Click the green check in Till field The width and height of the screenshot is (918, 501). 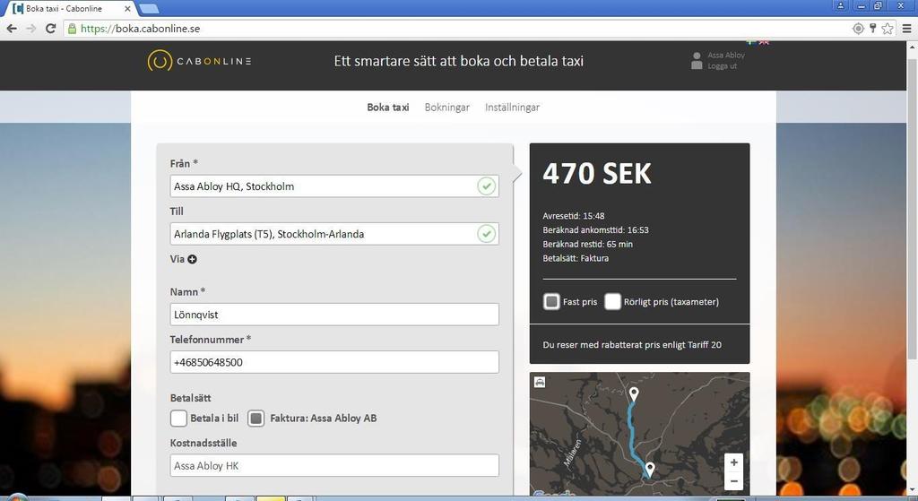tap(486, 234)
